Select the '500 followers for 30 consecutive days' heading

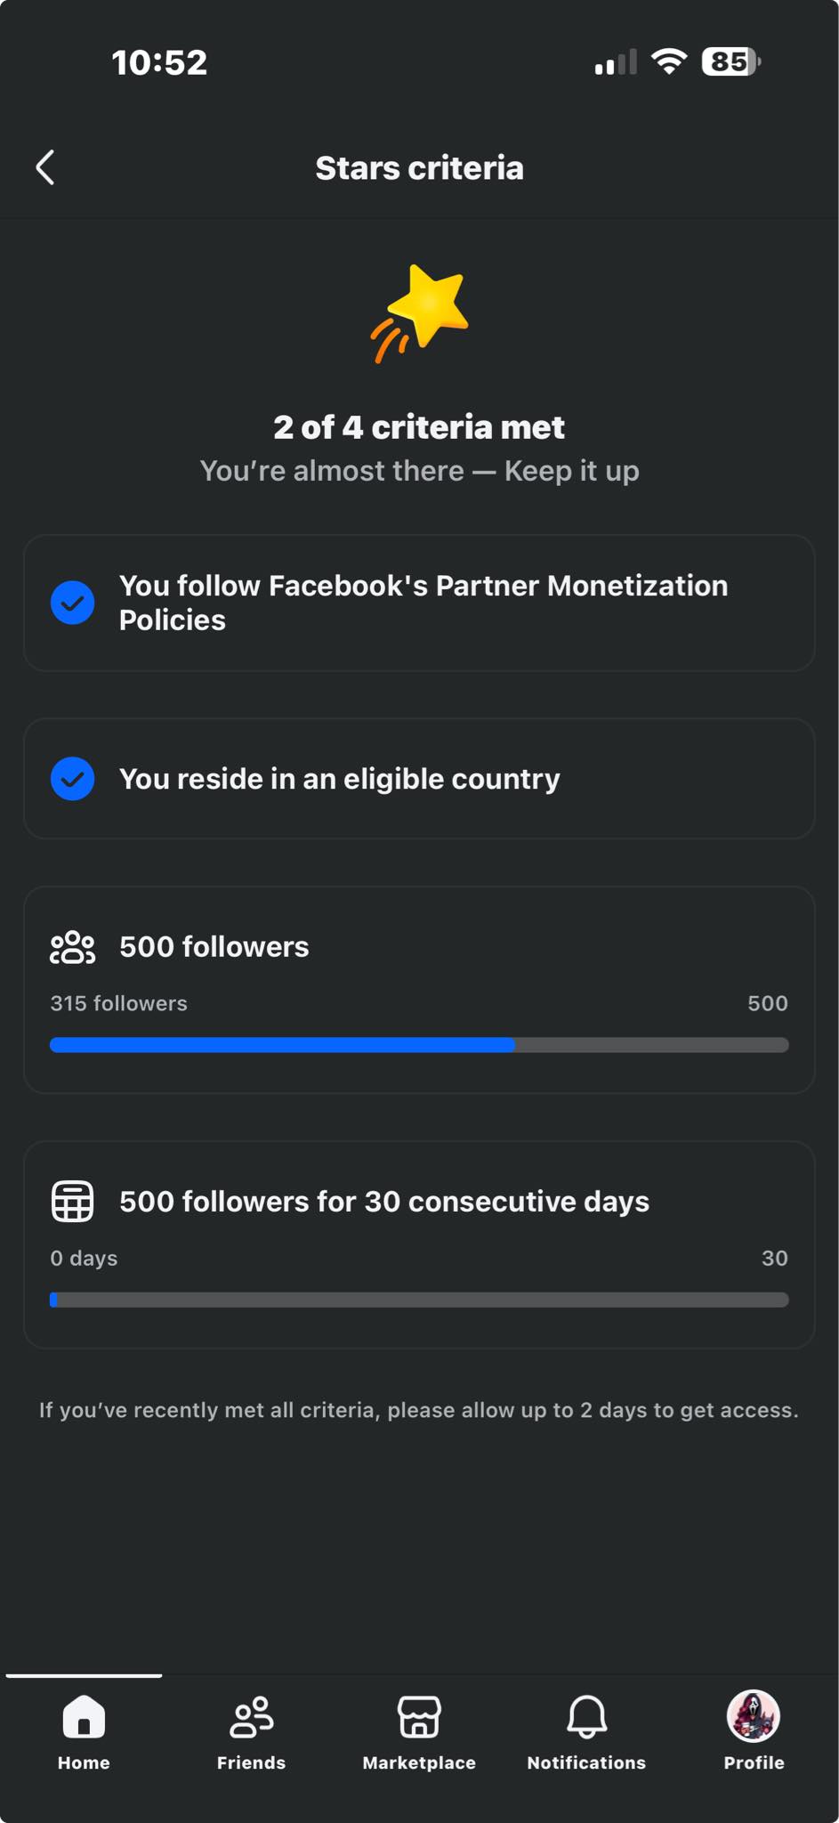tap(384, 1202)
